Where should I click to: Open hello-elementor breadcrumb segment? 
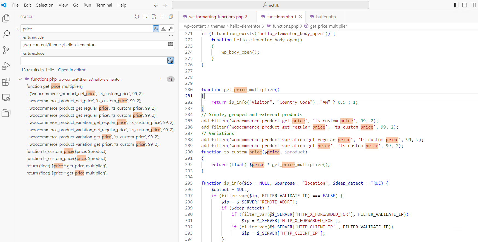coord(245,26)
